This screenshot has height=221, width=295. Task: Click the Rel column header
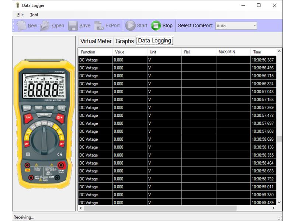pyautogui.click(x=199, y=52)
